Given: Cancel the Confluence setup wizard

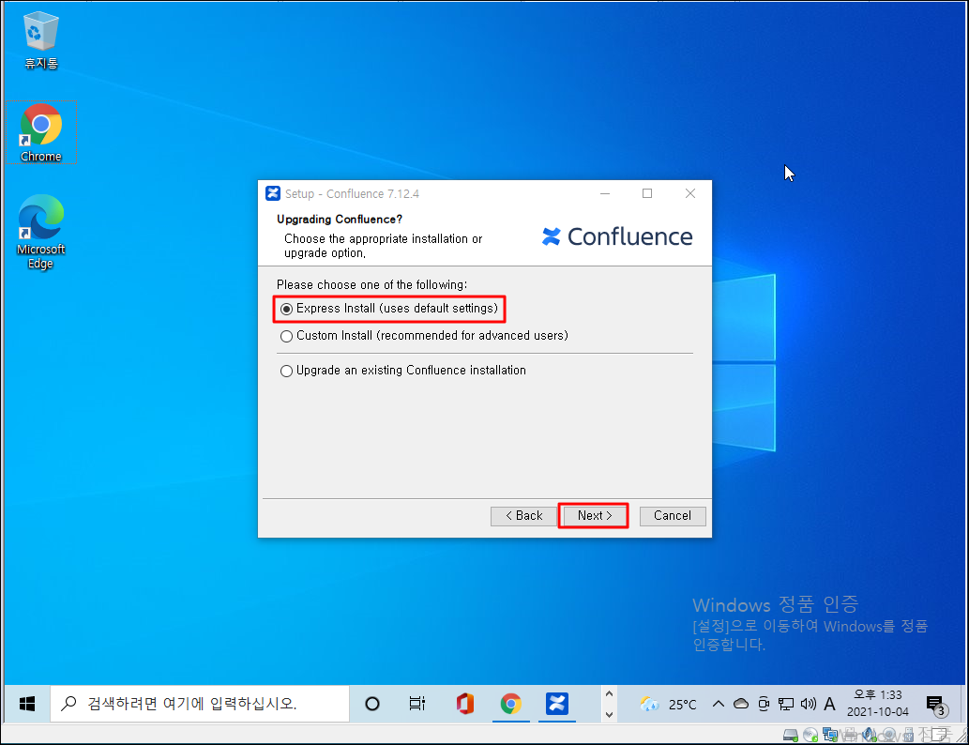Looking at the screenshot, I should [673, 516].
